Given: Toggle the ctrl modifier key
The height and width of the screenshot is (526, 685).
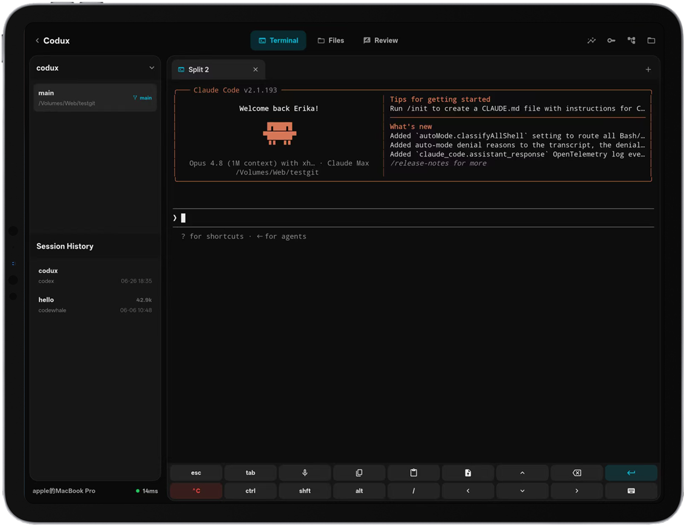Looking at the screenshot, I should 250,491.
